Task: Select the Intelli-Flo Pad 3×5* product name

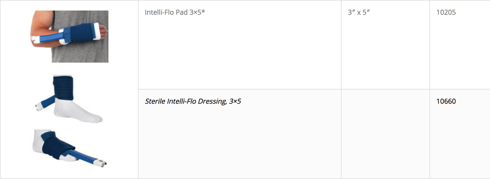Action: (x=175, y=14)
